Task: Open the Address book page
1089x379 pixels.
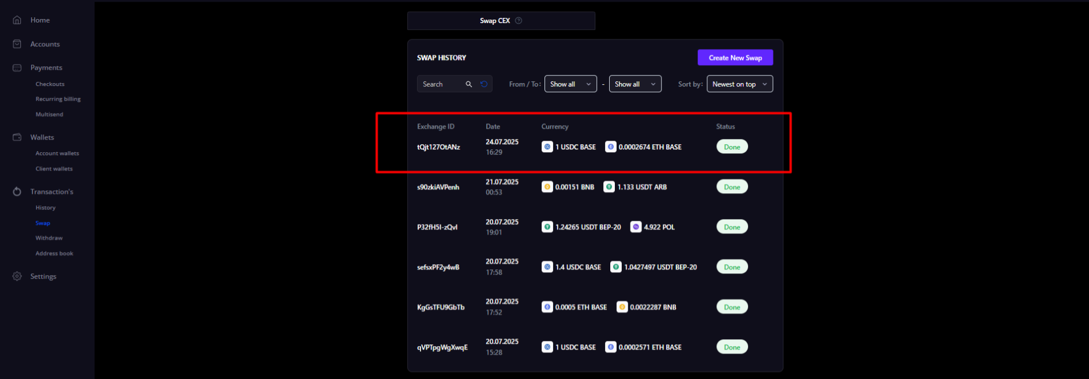Action: pyautogui.click(x=54, y=254)
